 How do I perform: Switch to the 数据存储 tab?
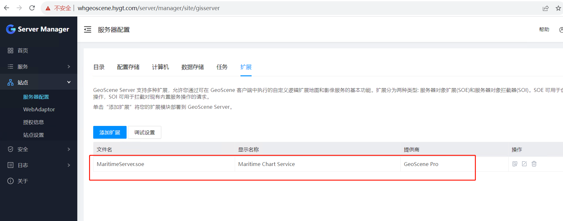[192, 67]
